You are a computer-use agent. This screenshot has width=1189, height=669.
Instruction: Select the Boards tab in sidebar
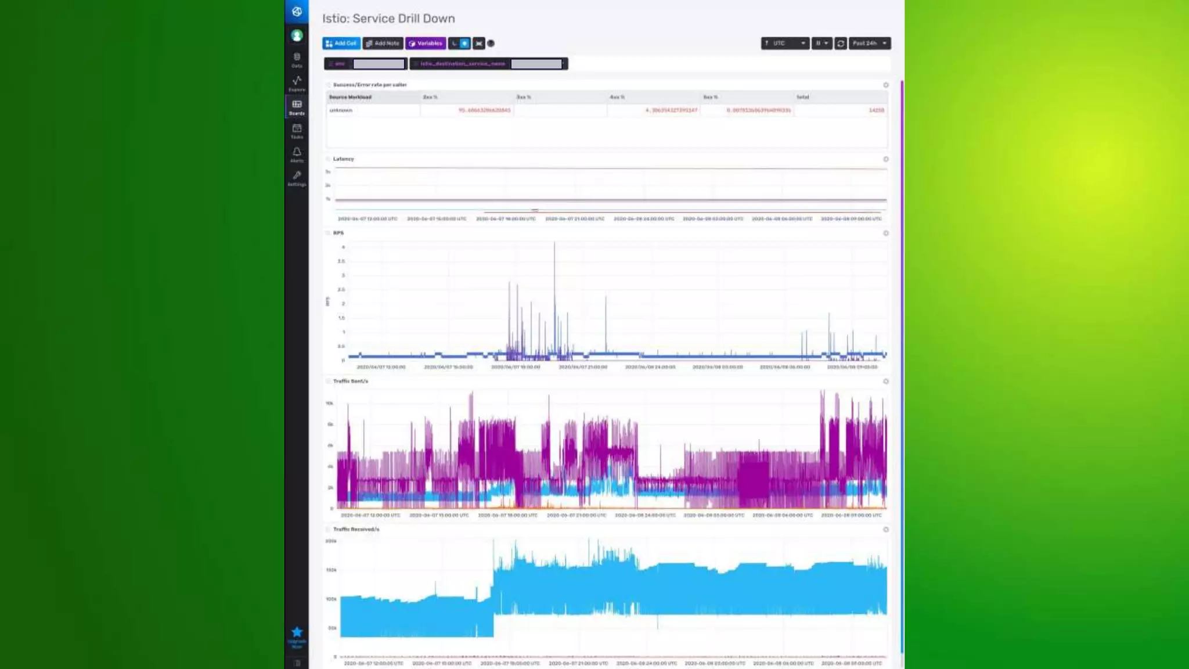click(297, 107)
